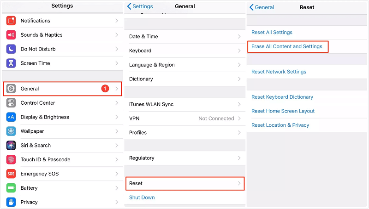Select the Emergency SOS icon

coord(11,174)
